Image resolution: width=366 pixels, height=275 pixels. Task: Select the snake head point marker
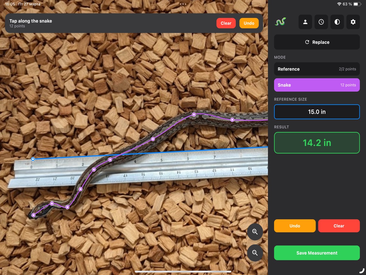(33, 215)
